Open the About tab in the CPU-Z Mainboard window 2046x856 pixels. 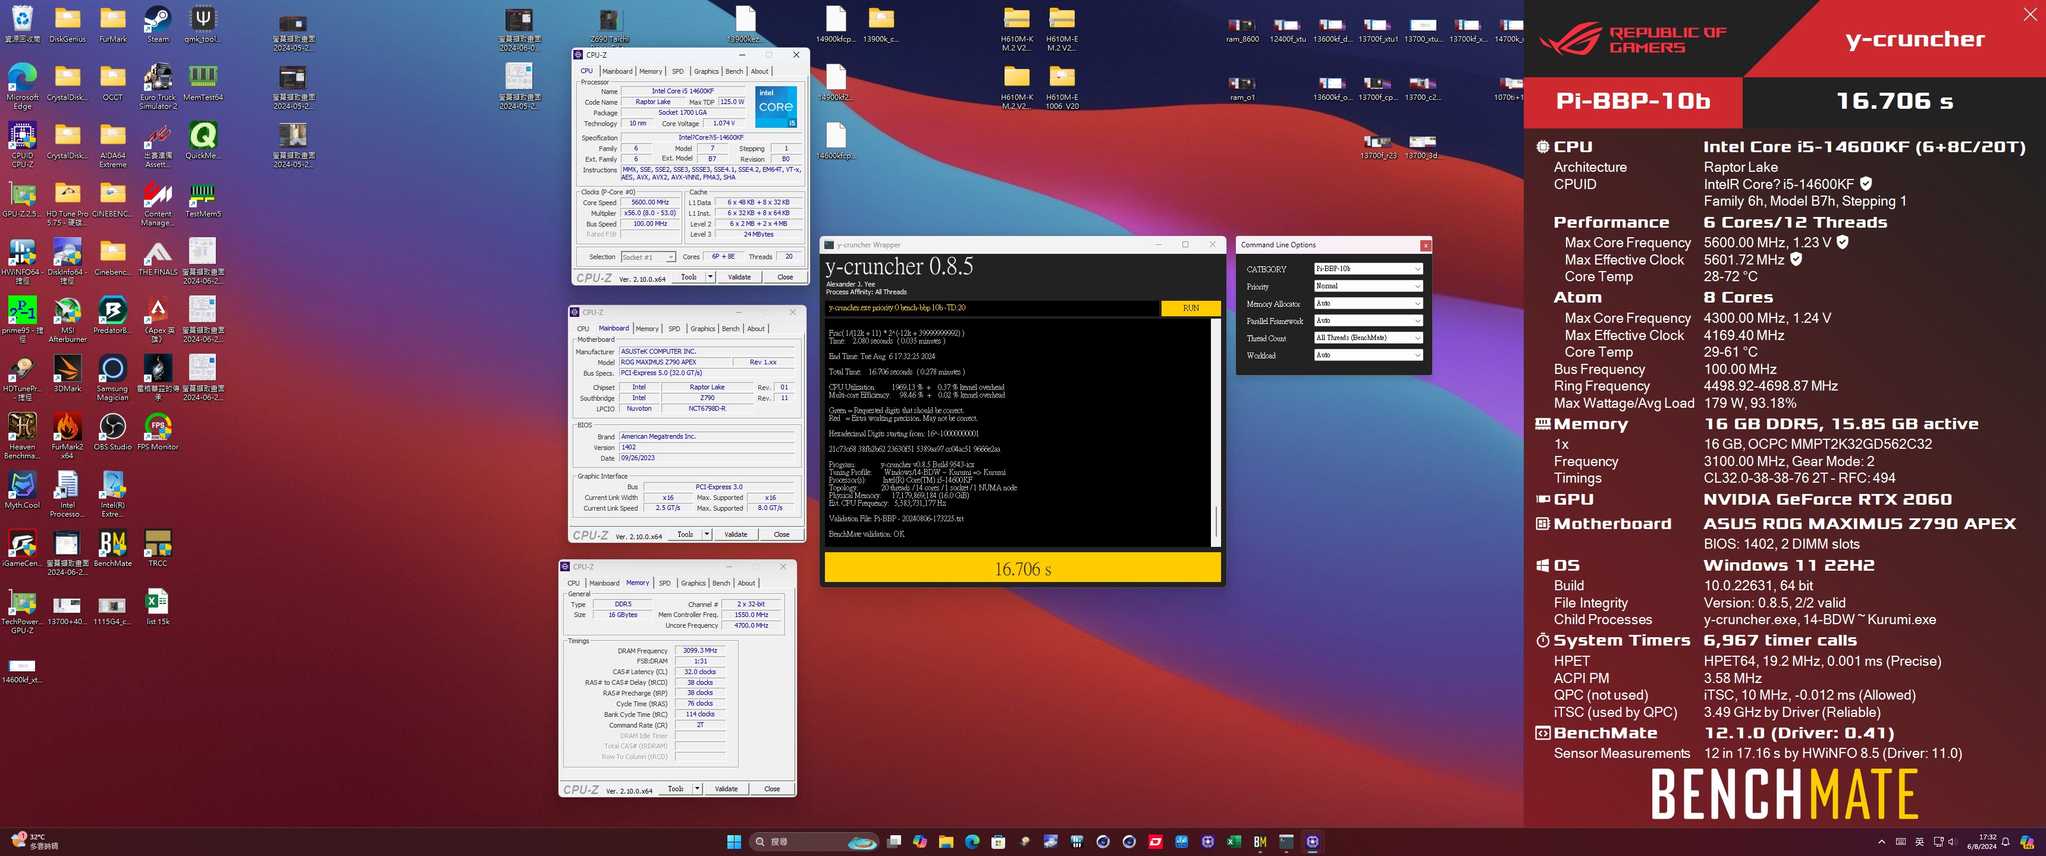(755, 329)
